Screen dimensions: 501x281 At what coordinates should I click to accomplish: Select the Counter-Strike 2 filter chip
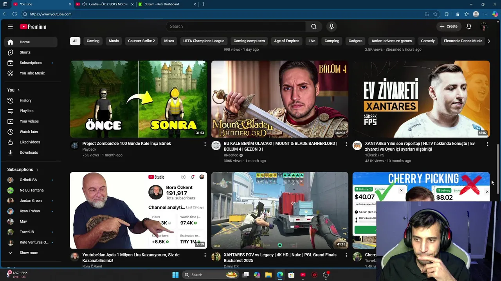tap(141, 41)
